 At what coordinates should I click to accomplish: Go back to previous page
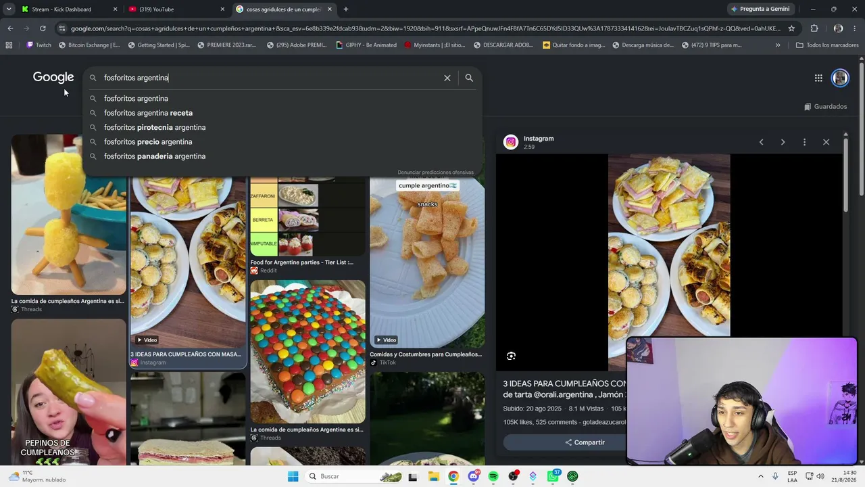coord(10,28)
